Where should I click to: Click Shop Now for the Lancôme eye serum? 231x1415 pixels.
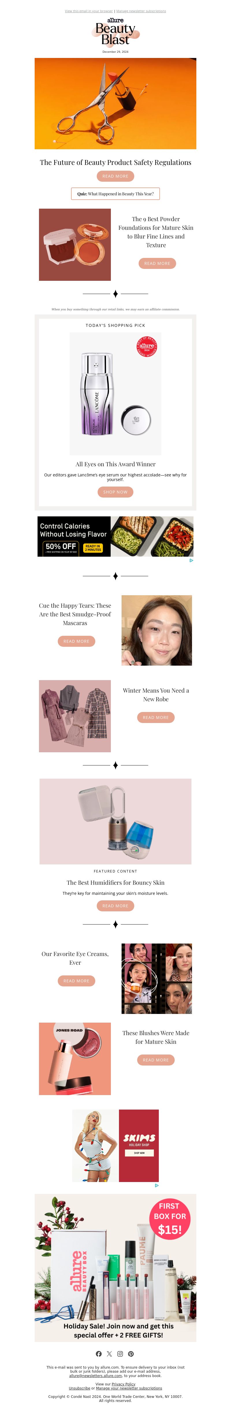click(115, 492)
